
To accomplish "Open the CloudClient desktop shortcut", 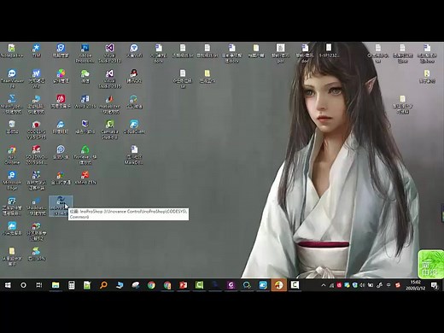I will pos(134,127).
